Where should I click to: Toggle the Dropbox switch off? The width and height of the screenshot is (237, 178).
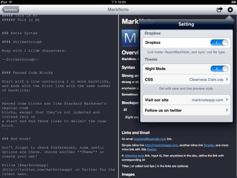click(x=219, y=43)
